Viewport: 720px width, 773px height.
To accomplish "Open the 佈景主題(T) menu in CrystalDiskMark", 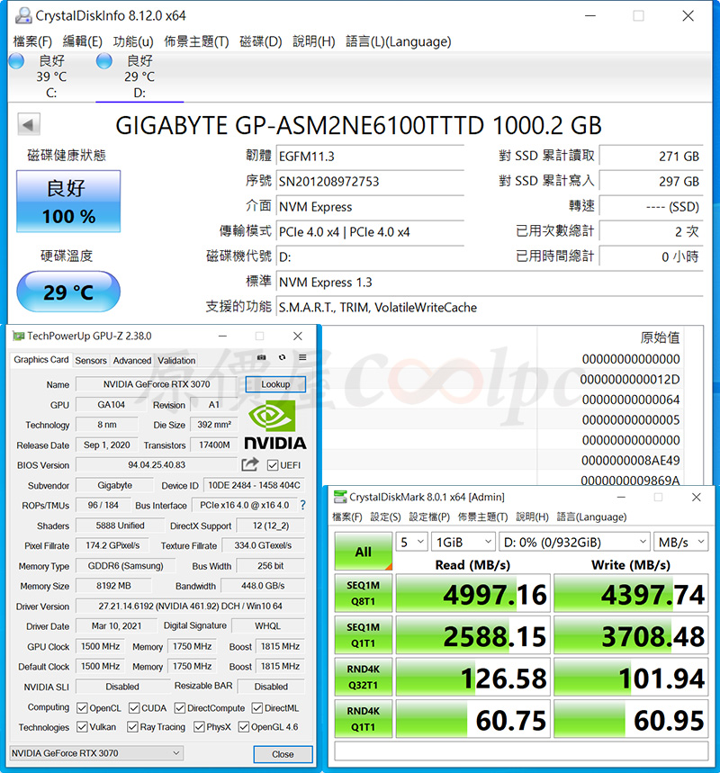I will pyautogui.click(x=482, y=517).
